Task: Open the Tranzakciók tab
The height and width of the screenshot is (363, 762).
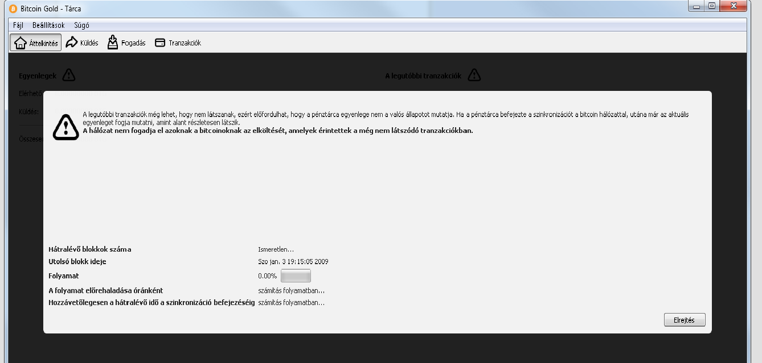Action: (178, 43)
